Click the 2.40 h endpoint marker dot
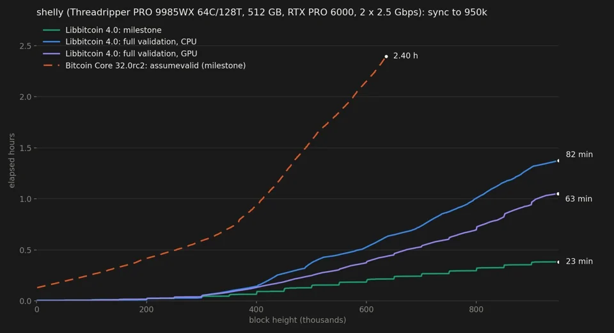 coord(386,56)
